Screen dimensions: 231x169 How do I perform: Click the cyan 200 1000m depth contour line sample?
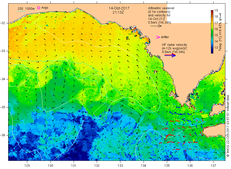tap(21, 11)
